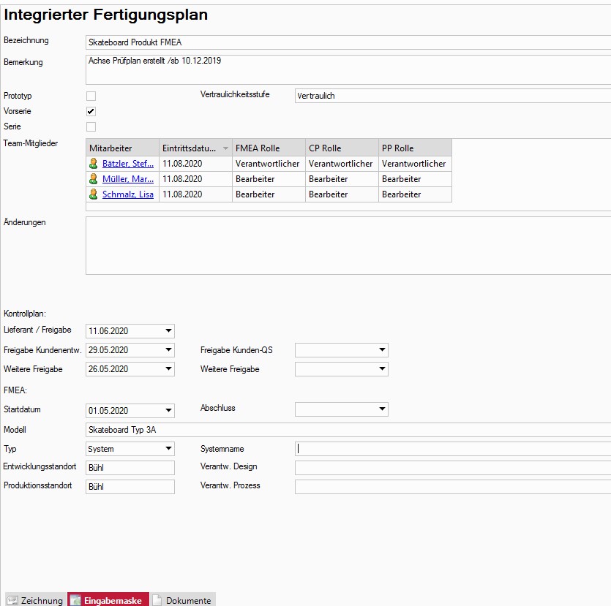Switch to the Zeichnung tab
The width and height of the screenshot is (611, 606).
[36, 599]
